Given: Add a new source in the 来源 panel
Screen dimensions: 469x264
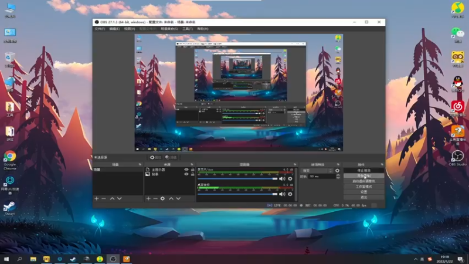Looking at the screenshot, I should pos(148,198).
